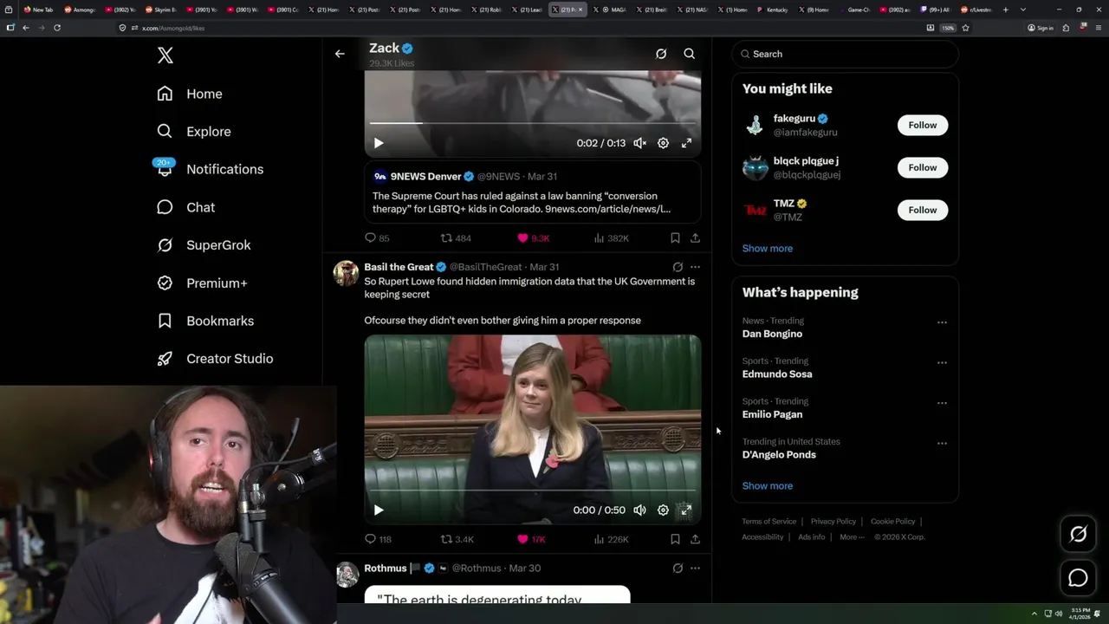Open more options for Dan Bongino trend

click(x=942, y=322)
